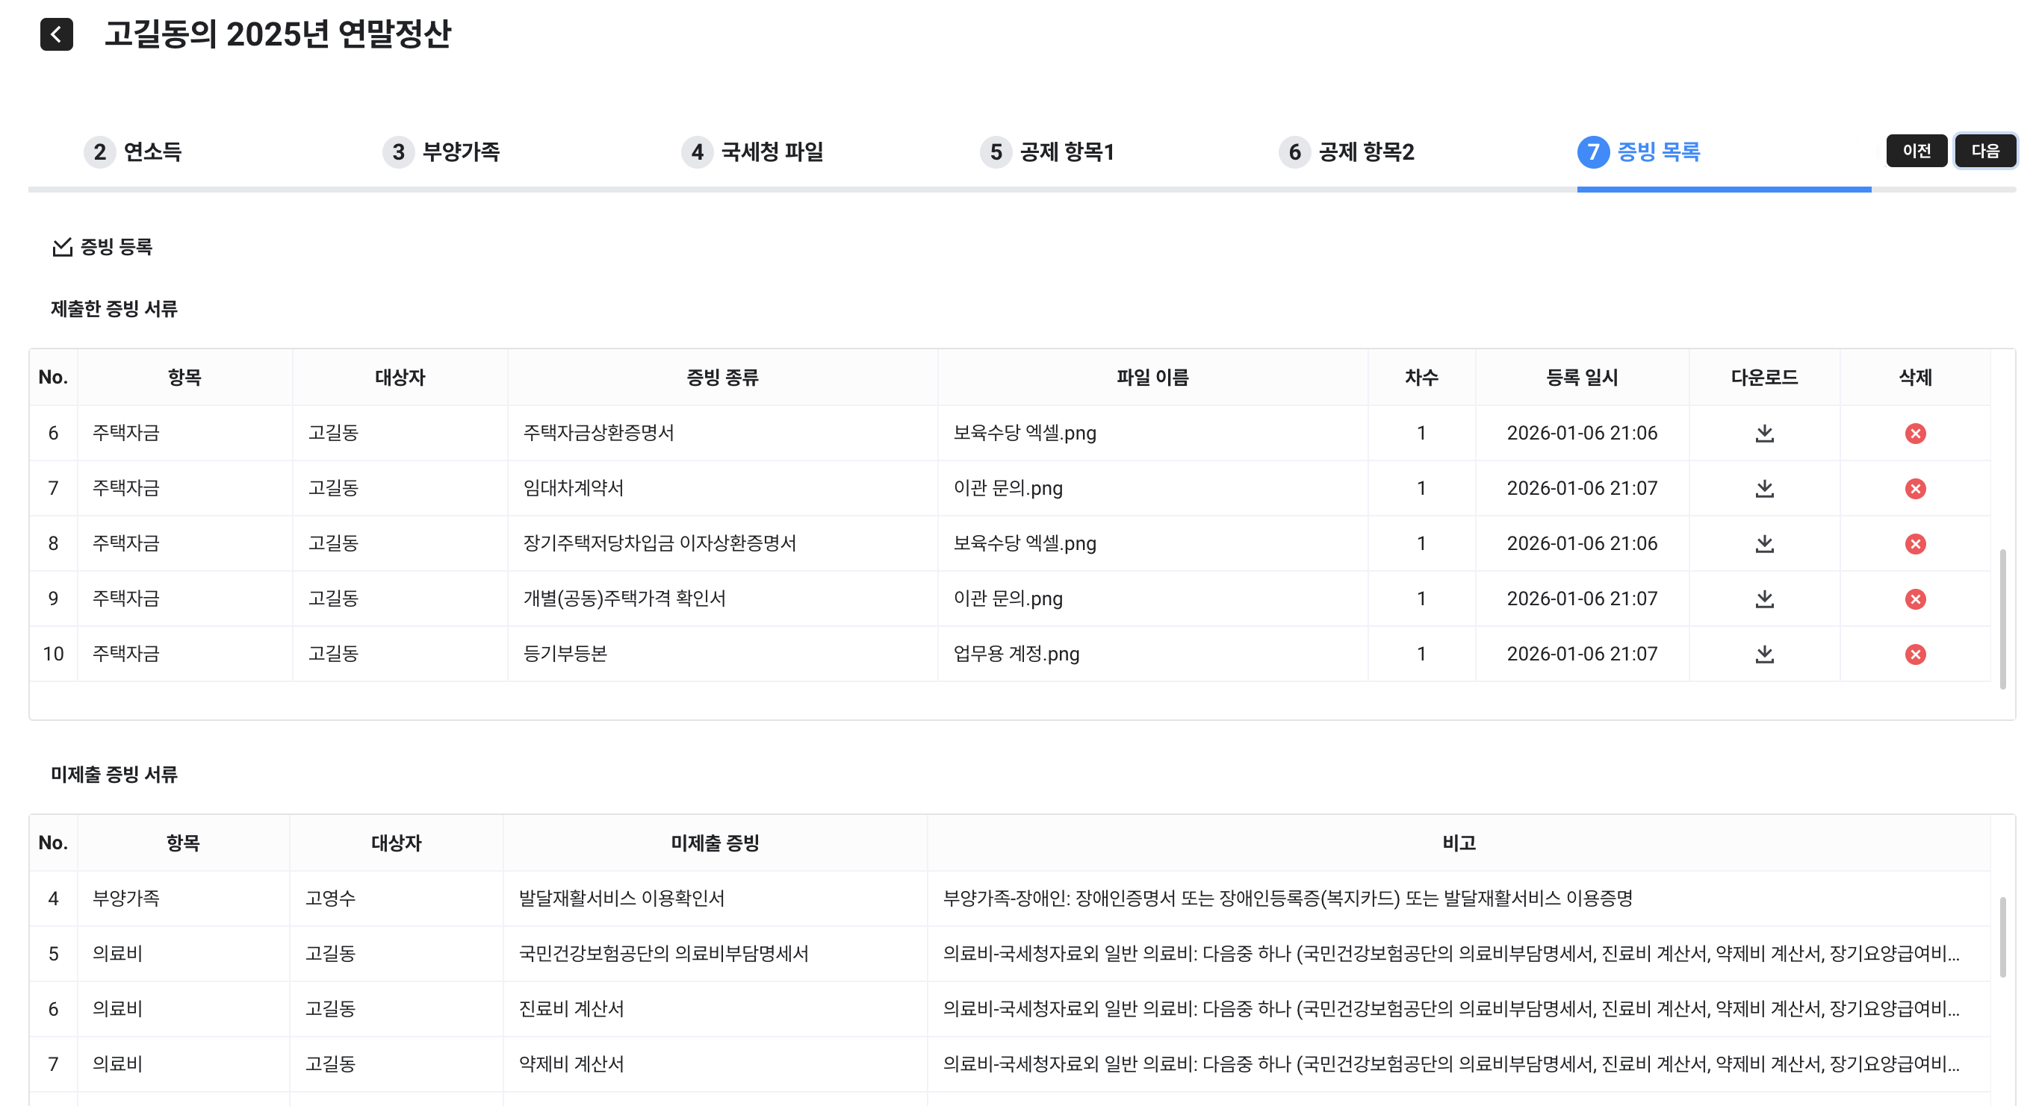Download the 등기부등본 file 업무용 계정.png
Screen dimensions: 2036x1106
point(1764,654)
